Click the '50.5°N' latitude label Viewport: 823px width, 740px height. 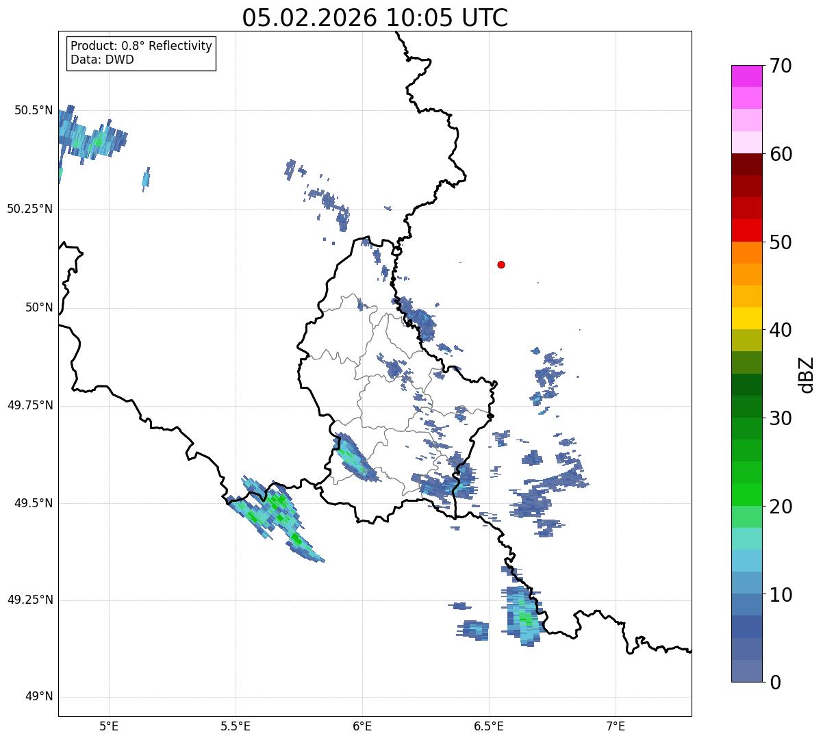click(x=34, y=110)
